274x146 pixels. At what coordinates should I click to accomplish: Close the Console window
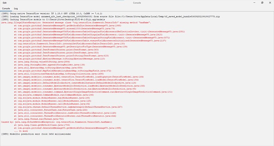(270, 3)
